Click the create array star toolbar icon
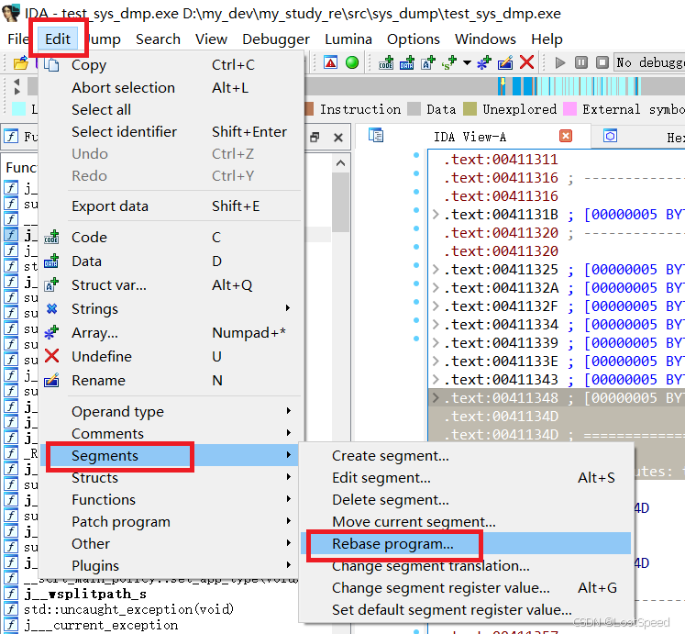 click(484, 62)
